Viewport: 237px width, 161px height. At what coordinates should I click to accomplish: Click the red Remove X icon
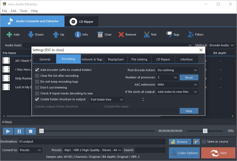click(121, 34)
